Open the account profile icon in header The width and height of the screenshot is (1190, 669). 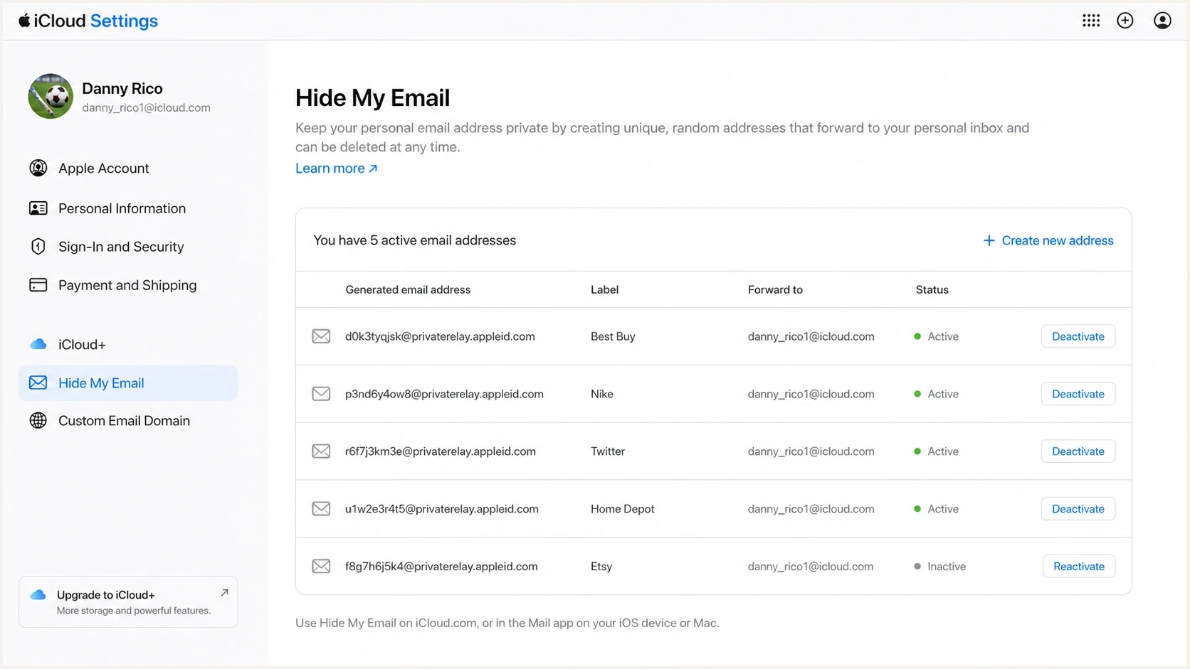[x=1162, y=21]
